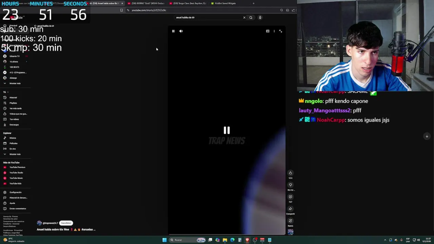The height and width of the screenshot is (244, 434).
Task: Dislike the Short (No me gusta)
Action: 290,185
